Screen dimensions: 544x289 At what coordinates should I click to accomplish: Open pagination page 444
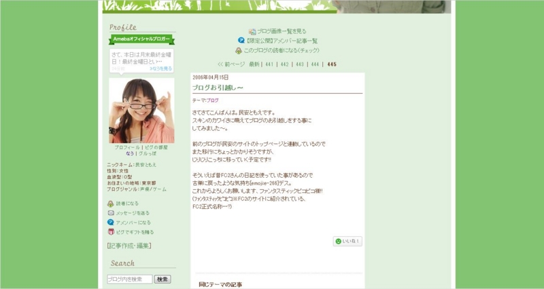315,64
